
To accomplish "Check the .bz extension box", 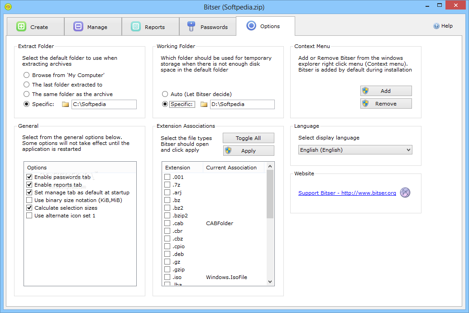I will coord(167,200).
